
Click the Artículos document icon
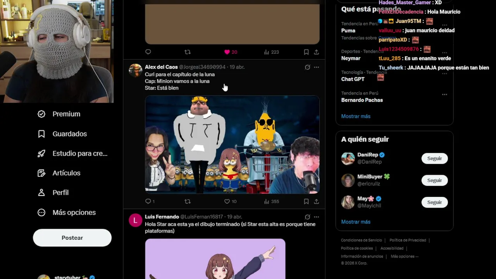click(x=41, y=173)
